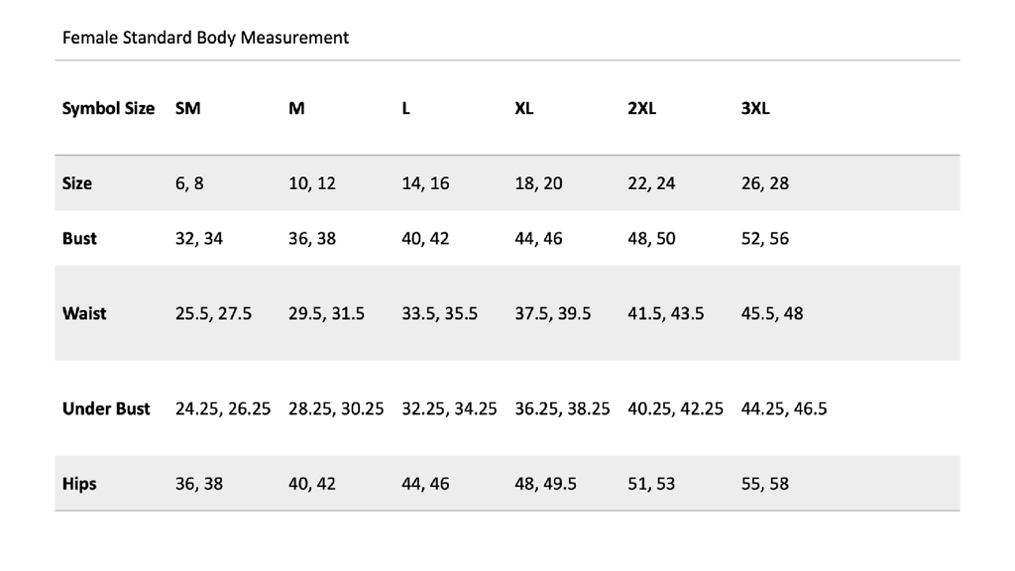1015x571 pixels.
Task: Click the Waist row label
Action: click(x=84, y=313)
